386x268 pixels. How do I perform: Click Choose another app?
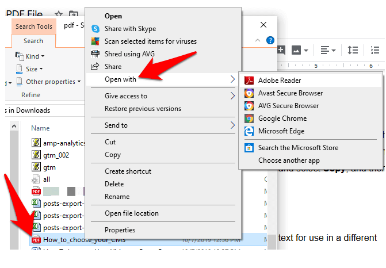[x=289, y=160]
